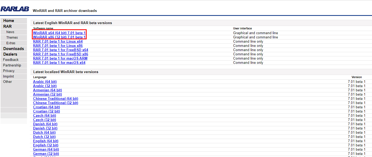Download Chinese Traditional (32 bit) version
Screen dimensions: 372x157
click(56, 103)
